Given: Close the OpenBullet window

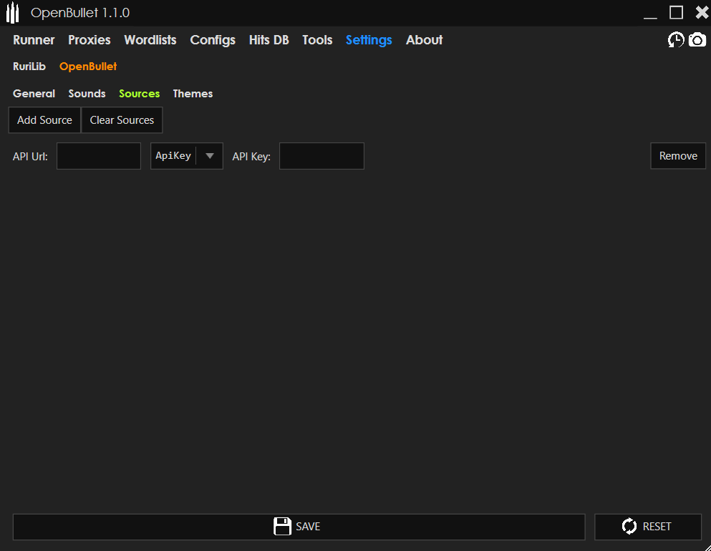Looking at the screenshot, I should pyautogui.click(x=702, y=13).
